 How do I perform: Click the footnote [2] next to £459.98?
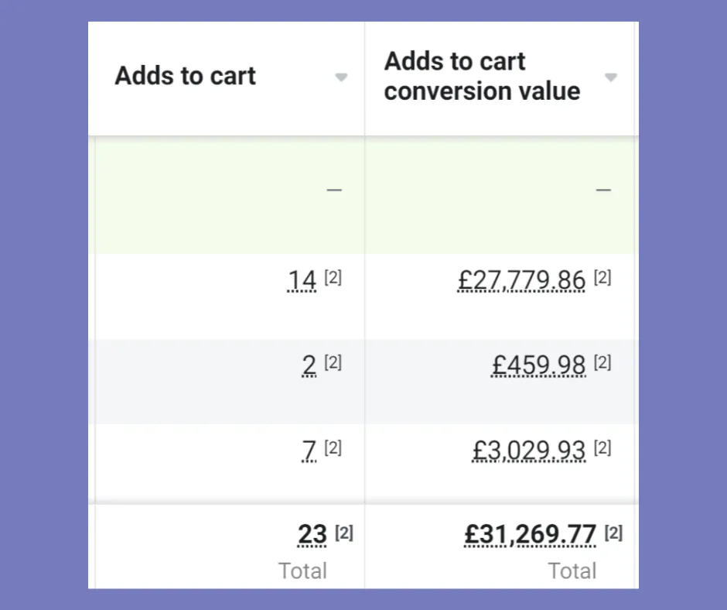[x=602, y=363]
